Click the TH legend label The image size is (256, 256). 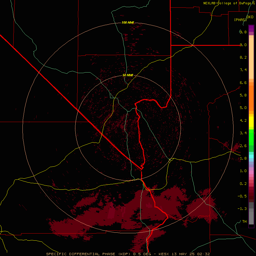pyautogui.click(x=244, y=222)
